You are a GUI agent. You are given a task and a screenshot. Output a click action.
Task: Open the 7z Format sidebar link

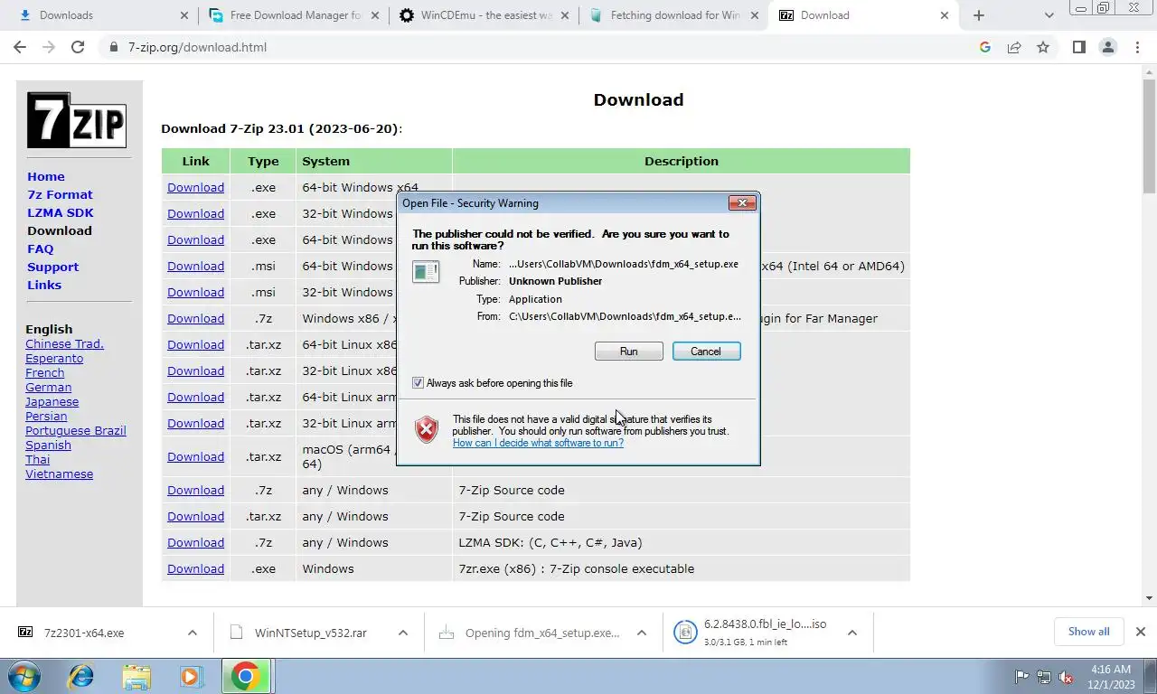point(60,195)
